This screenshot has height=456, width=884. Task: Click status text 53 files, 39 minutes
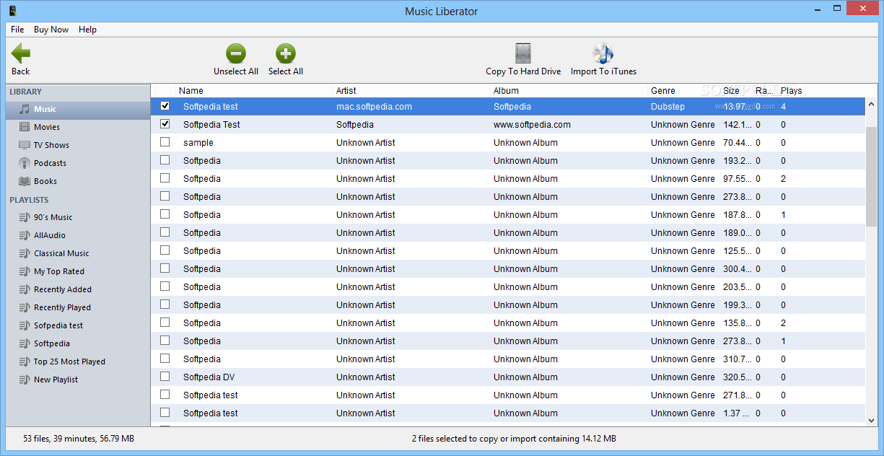coord(78,438)
